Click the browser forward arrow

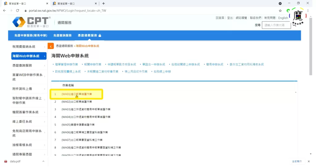[x=11, y=11]
